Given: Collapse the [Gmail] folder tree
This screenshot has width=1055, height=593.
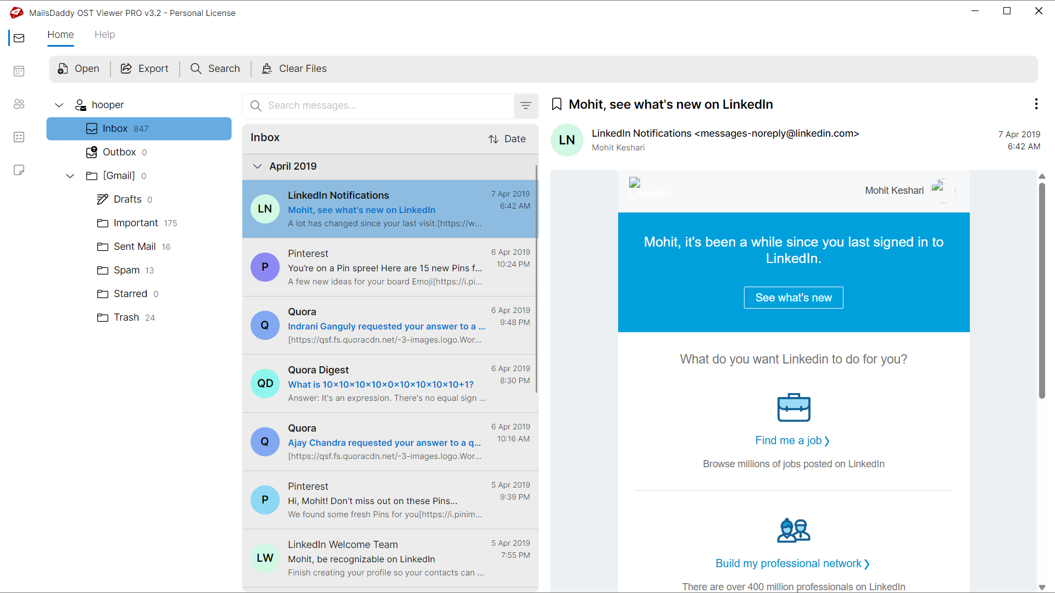Looking at the screenshot, I should [70, 176].
